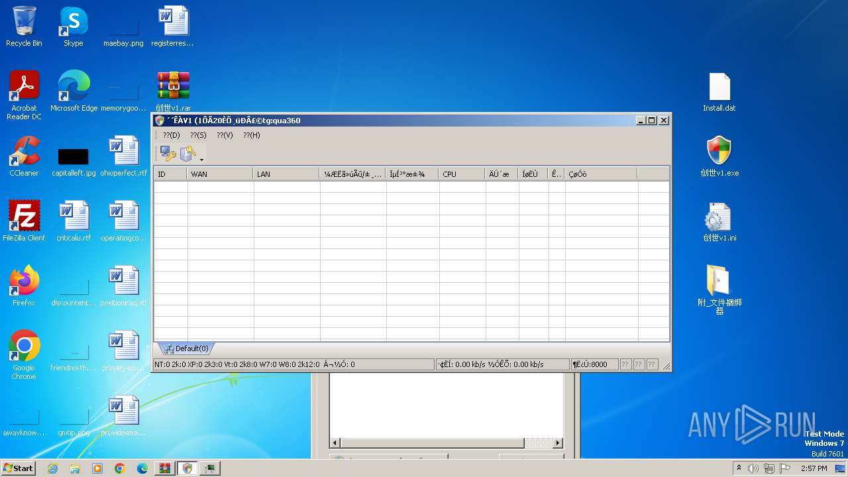Maximize the remote control window
Screen dimensions: 848x477
pyautogui.click(x=652, y=121)
